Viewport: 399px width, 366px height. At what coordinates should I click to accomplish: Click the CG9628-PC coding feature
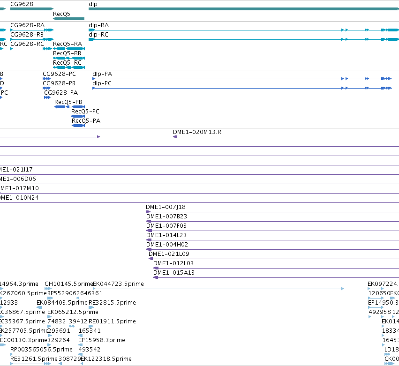coord(46,79)
